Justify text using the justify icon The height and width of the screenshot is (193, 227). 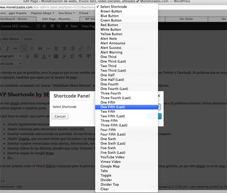[36, 56]
